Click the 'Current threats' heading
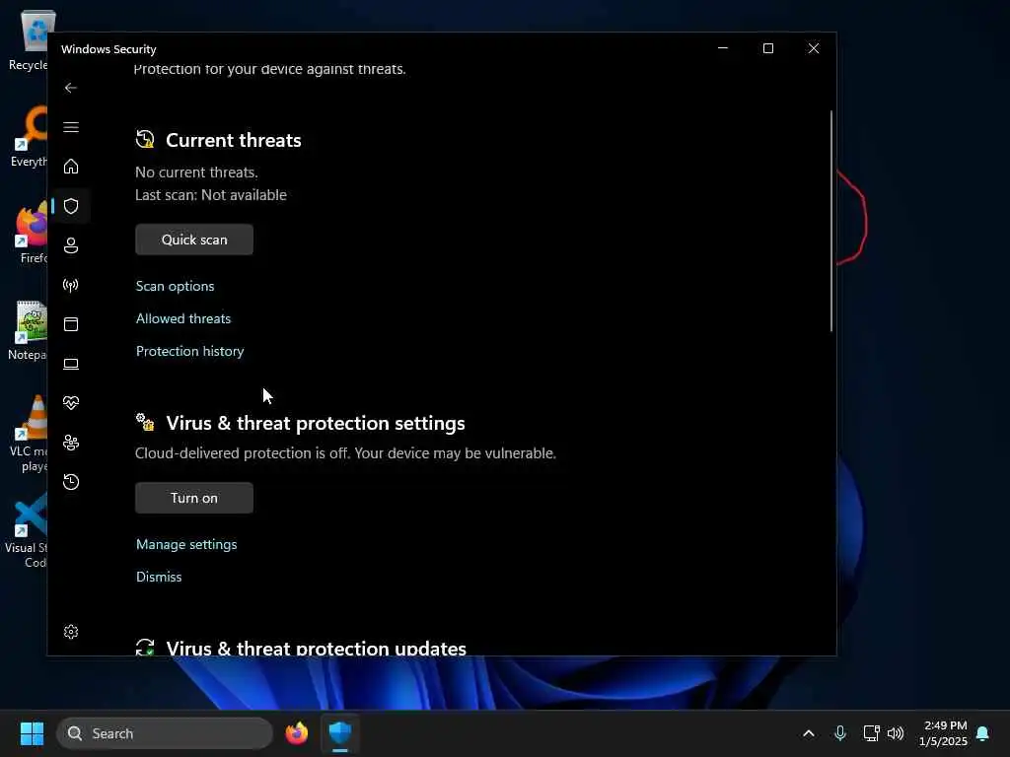1010x757 pixels. coord(233,140)
